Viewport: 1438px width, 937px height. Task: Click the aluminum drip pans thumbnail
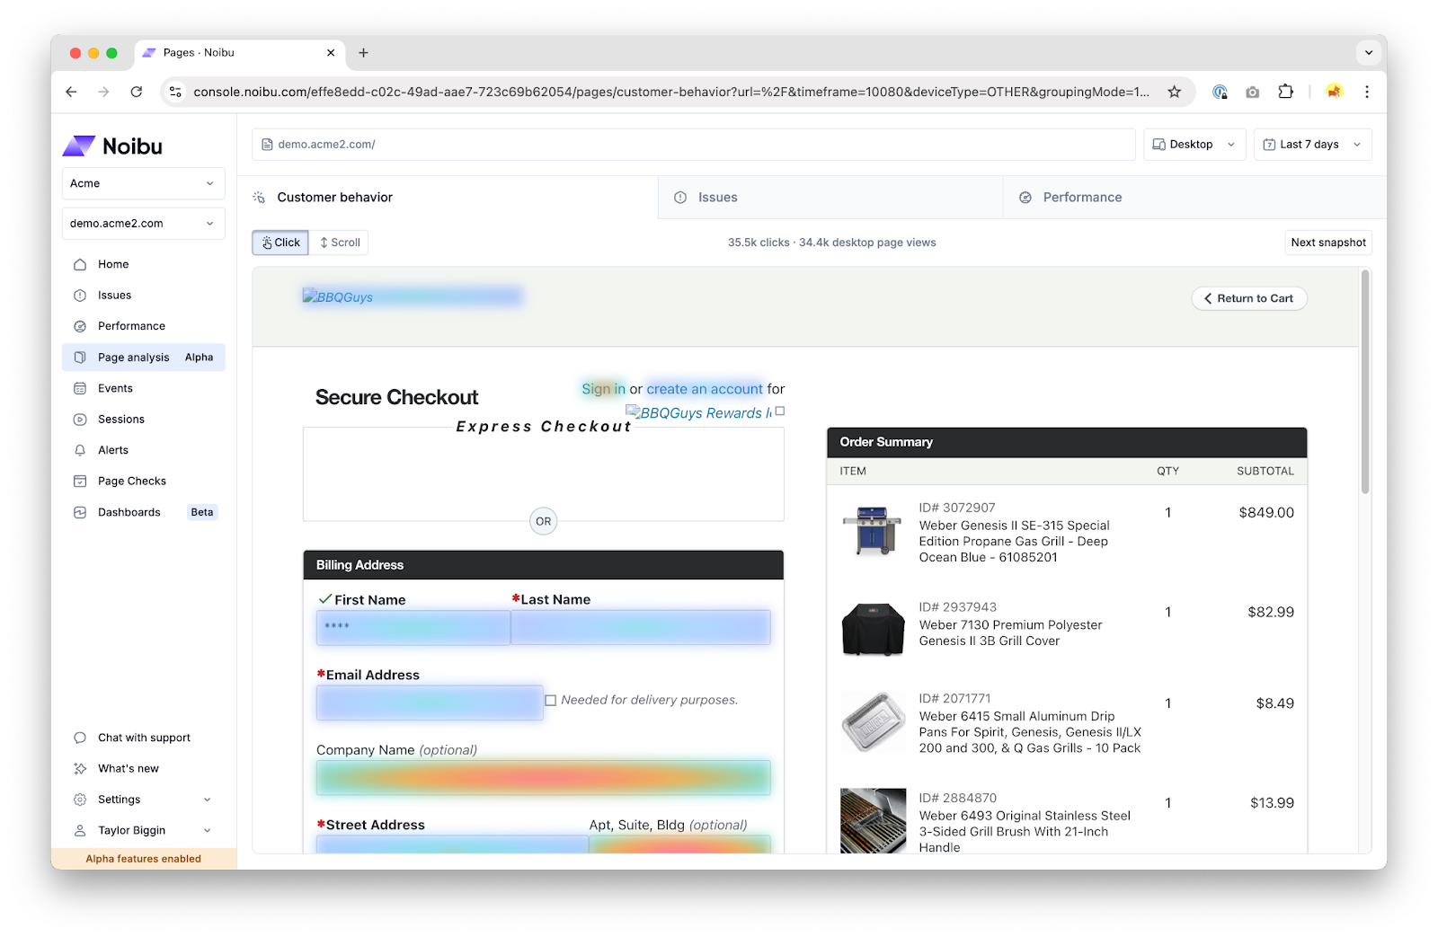(x=873, y=721)
